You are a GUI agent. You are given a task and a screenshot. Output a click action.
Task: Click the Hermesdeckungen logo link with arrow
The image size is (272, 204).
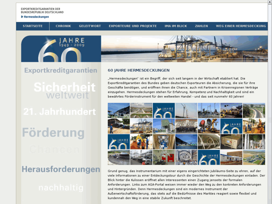tap(35, 17)
